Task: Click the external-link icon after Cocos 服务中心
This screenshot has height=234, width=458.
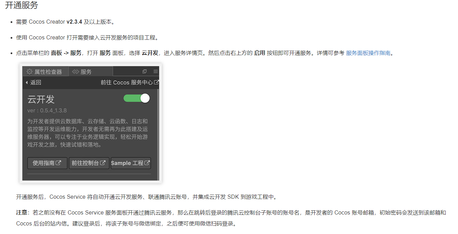Action: [156, 82]
